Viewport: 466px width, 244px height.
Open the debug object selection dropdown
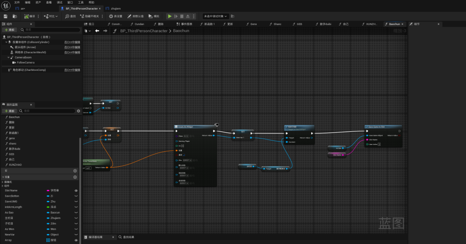tap(215, 16)
